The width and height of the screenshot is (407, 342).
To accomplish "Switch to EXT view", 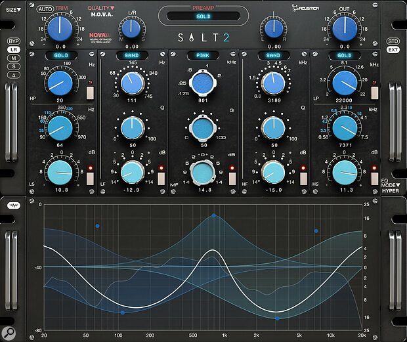I will 393,50.
